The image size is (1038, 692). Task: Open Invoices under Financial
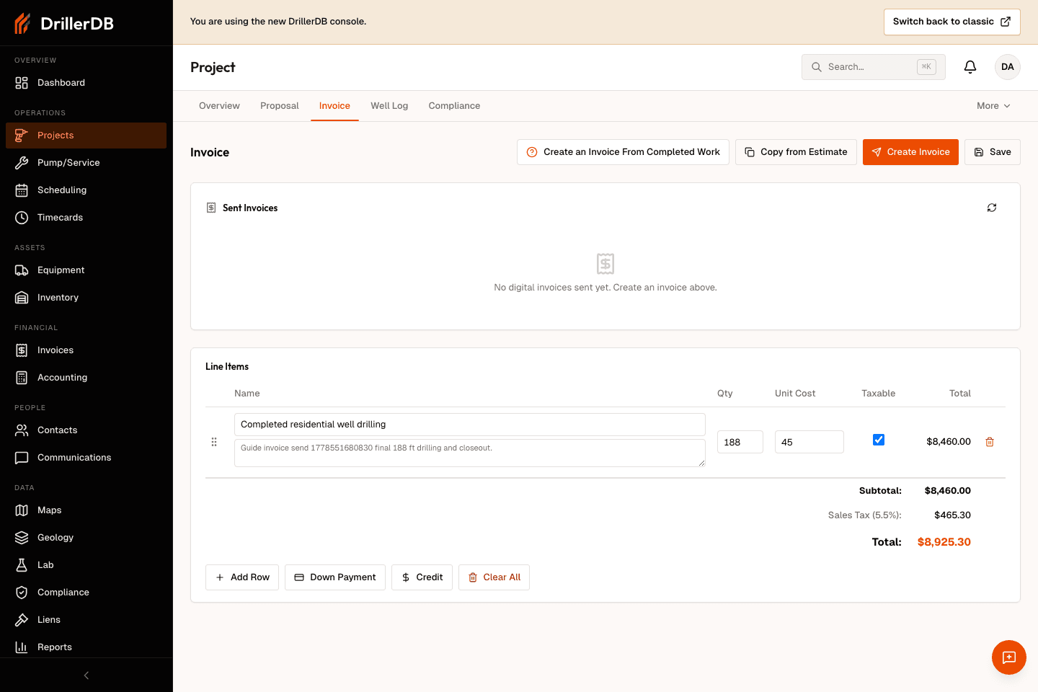(x=86, y=350)
